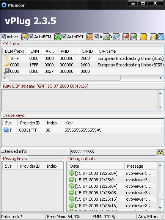The image size is (165, 220).
Task: Select first [15.07.2008 12:25:16] debug entry
Action: pos(96,199)
